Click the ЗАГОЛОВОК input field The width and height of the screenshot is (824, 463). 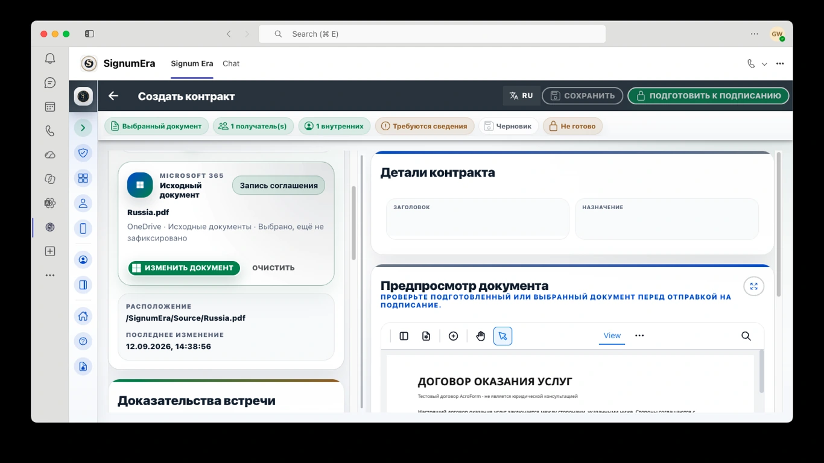point(478,219)
